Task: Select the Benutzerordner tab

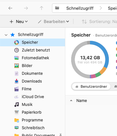Action: [x=91, y=86]
